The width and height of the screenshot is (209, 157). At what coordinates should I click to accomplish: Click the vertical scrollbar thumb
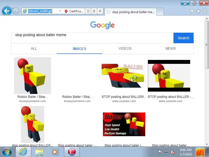coord(207,44)
